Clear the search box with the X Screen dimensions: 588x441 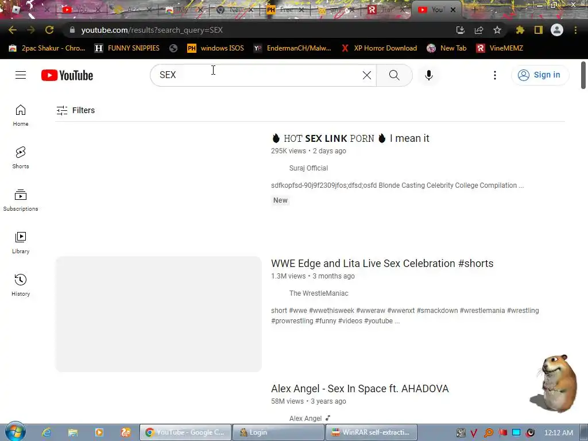pyautogui.click(x=367, y=75)
